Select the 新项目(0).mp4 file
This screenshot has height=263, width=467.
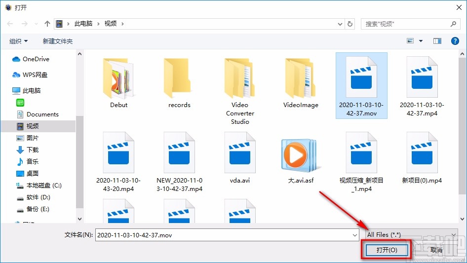tap(422, 158)
